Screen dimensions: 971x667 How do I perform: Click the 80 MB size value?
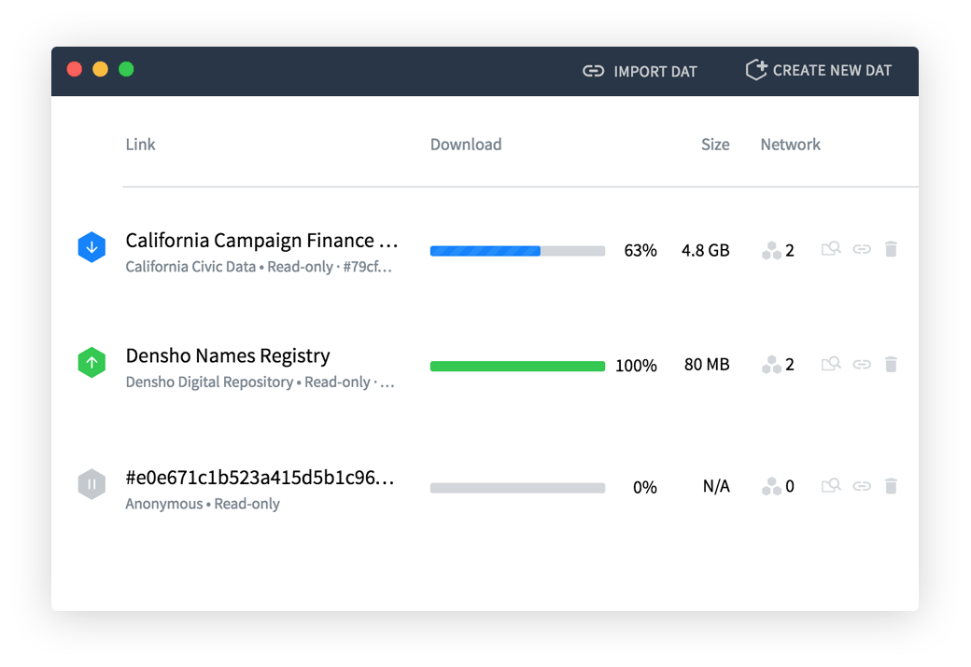click(707, 365)
